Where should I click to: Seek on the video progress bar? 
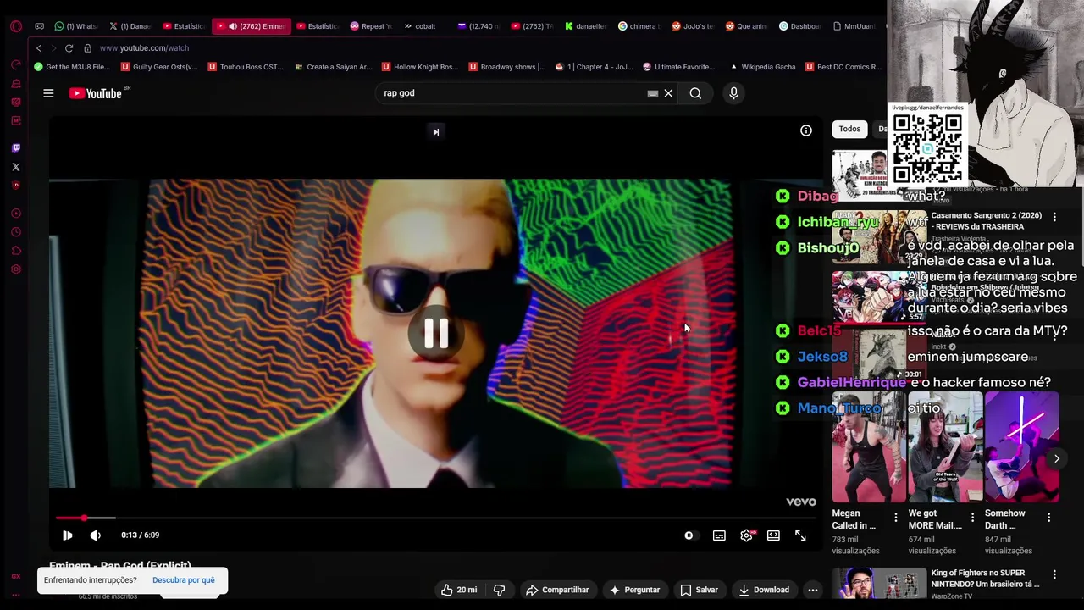click(436, 518)
